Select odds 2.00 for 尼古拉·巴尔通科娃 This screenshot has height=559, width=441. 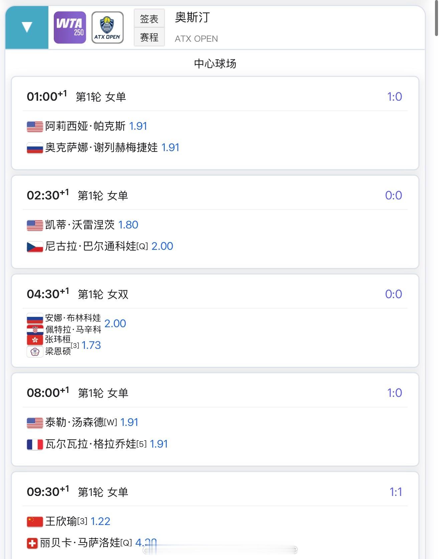pyautogui.click(x=162, y=246)
